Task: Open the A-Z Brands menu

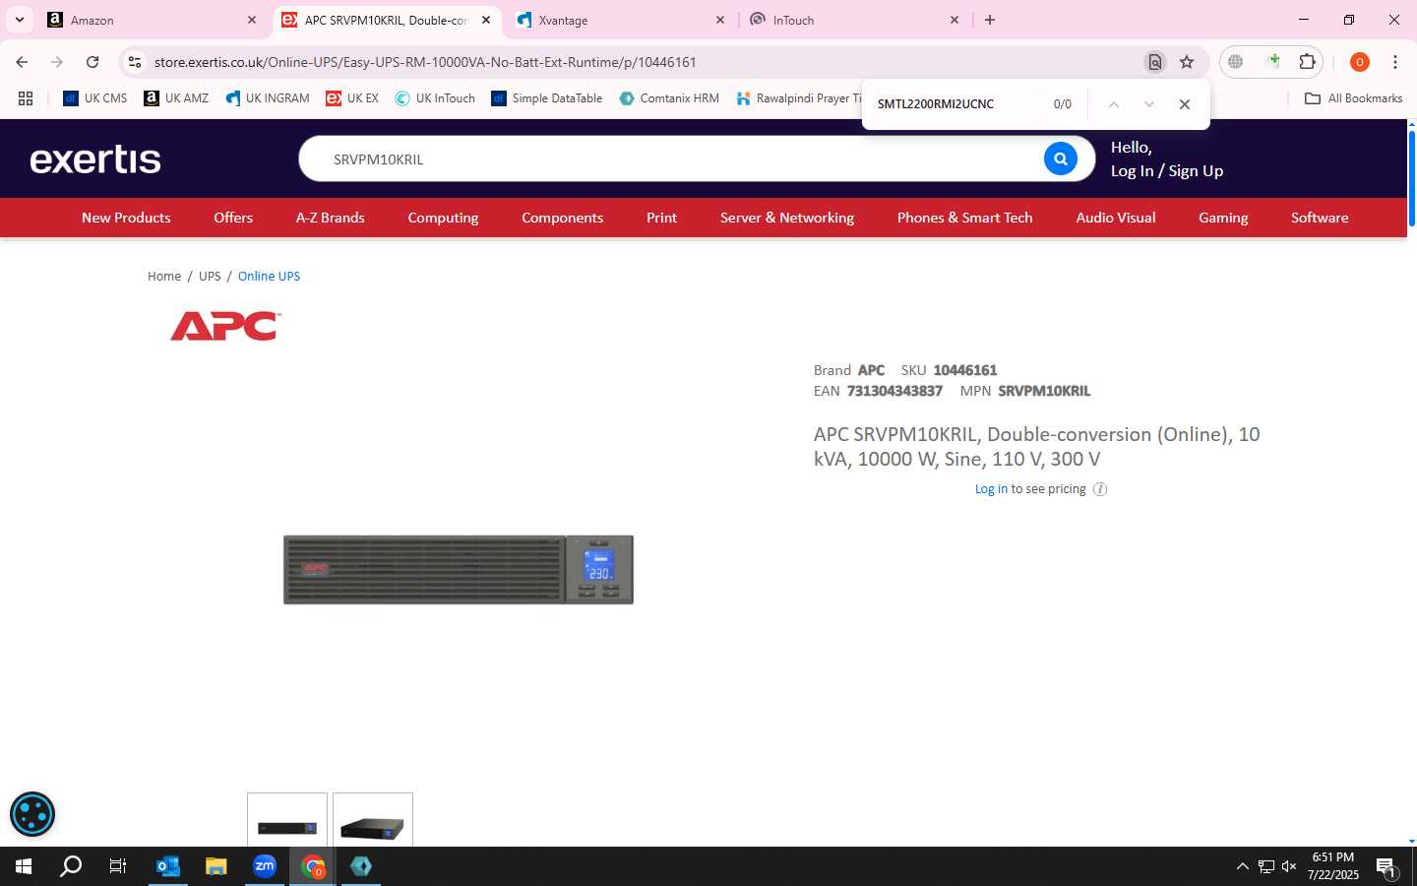Action: 331,218
